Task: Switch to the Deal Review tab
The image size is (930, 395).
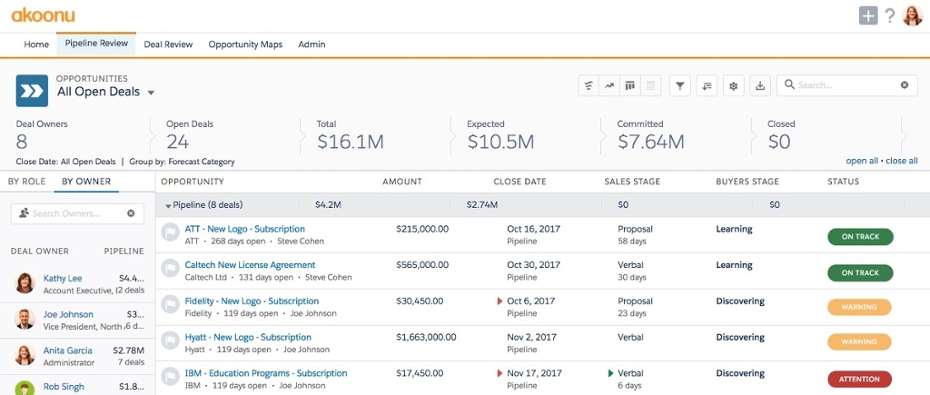Action: (168, 44)
